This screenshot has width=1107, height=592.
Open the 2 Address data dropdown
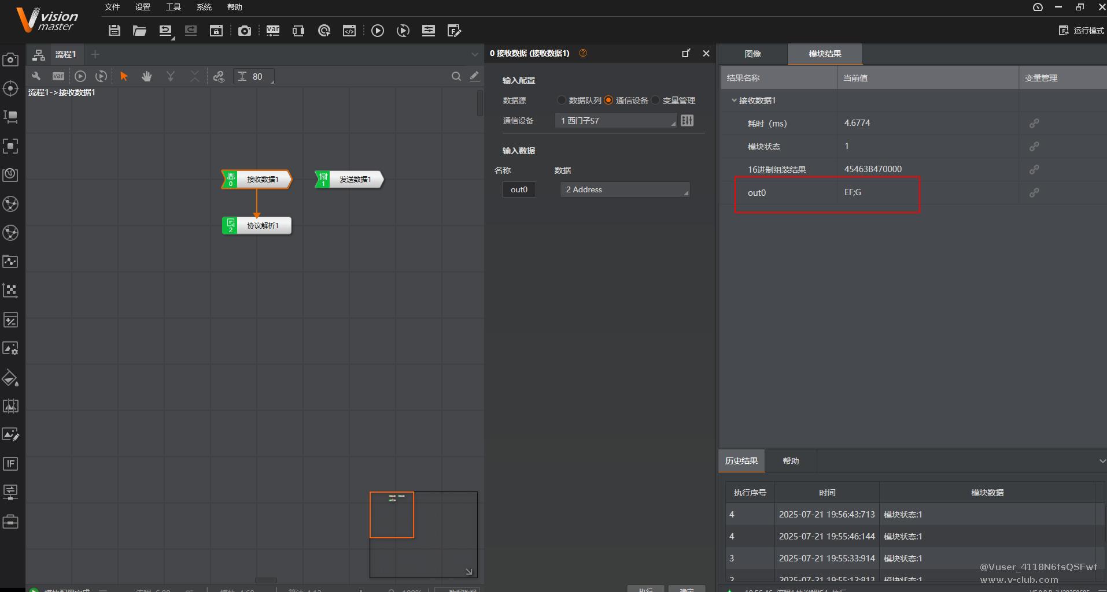point(625,189)
